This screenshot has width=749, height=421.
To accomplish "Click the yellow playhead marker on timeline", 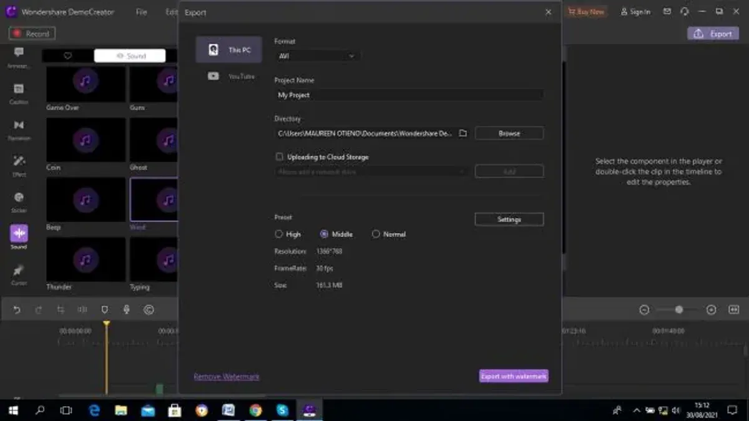I will click(106, 324).
